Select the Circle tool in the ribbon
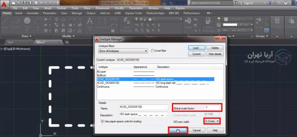Screen dimensions: 297x137 (x=27, y=21)
